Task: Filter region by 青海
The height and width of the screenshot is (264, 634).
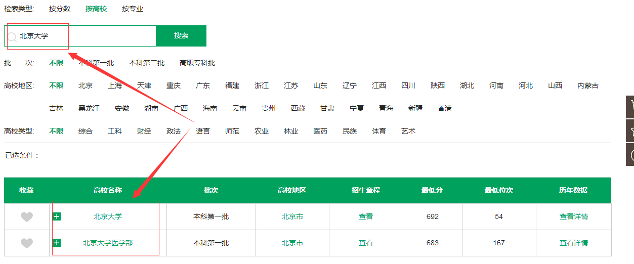Action: pos(386,108)
